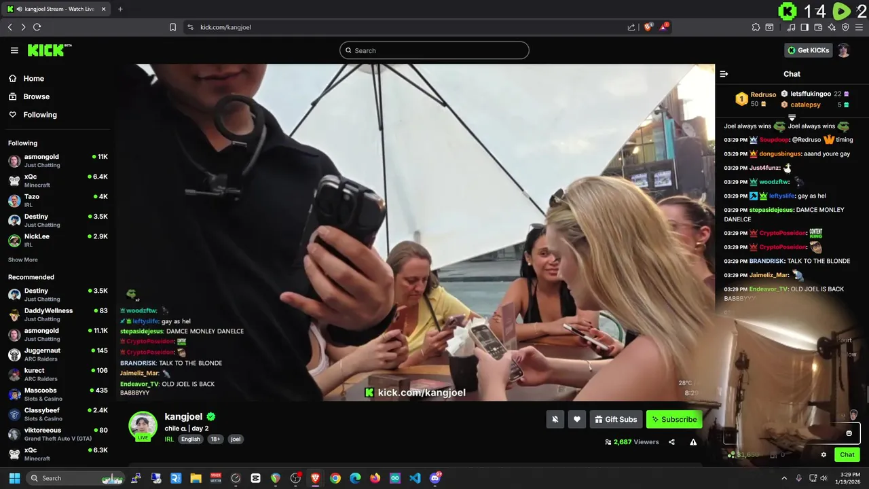Viewport: 869px width, 489px height.
Task: Open Windows Start menu
Action: [x=14, y=478]
